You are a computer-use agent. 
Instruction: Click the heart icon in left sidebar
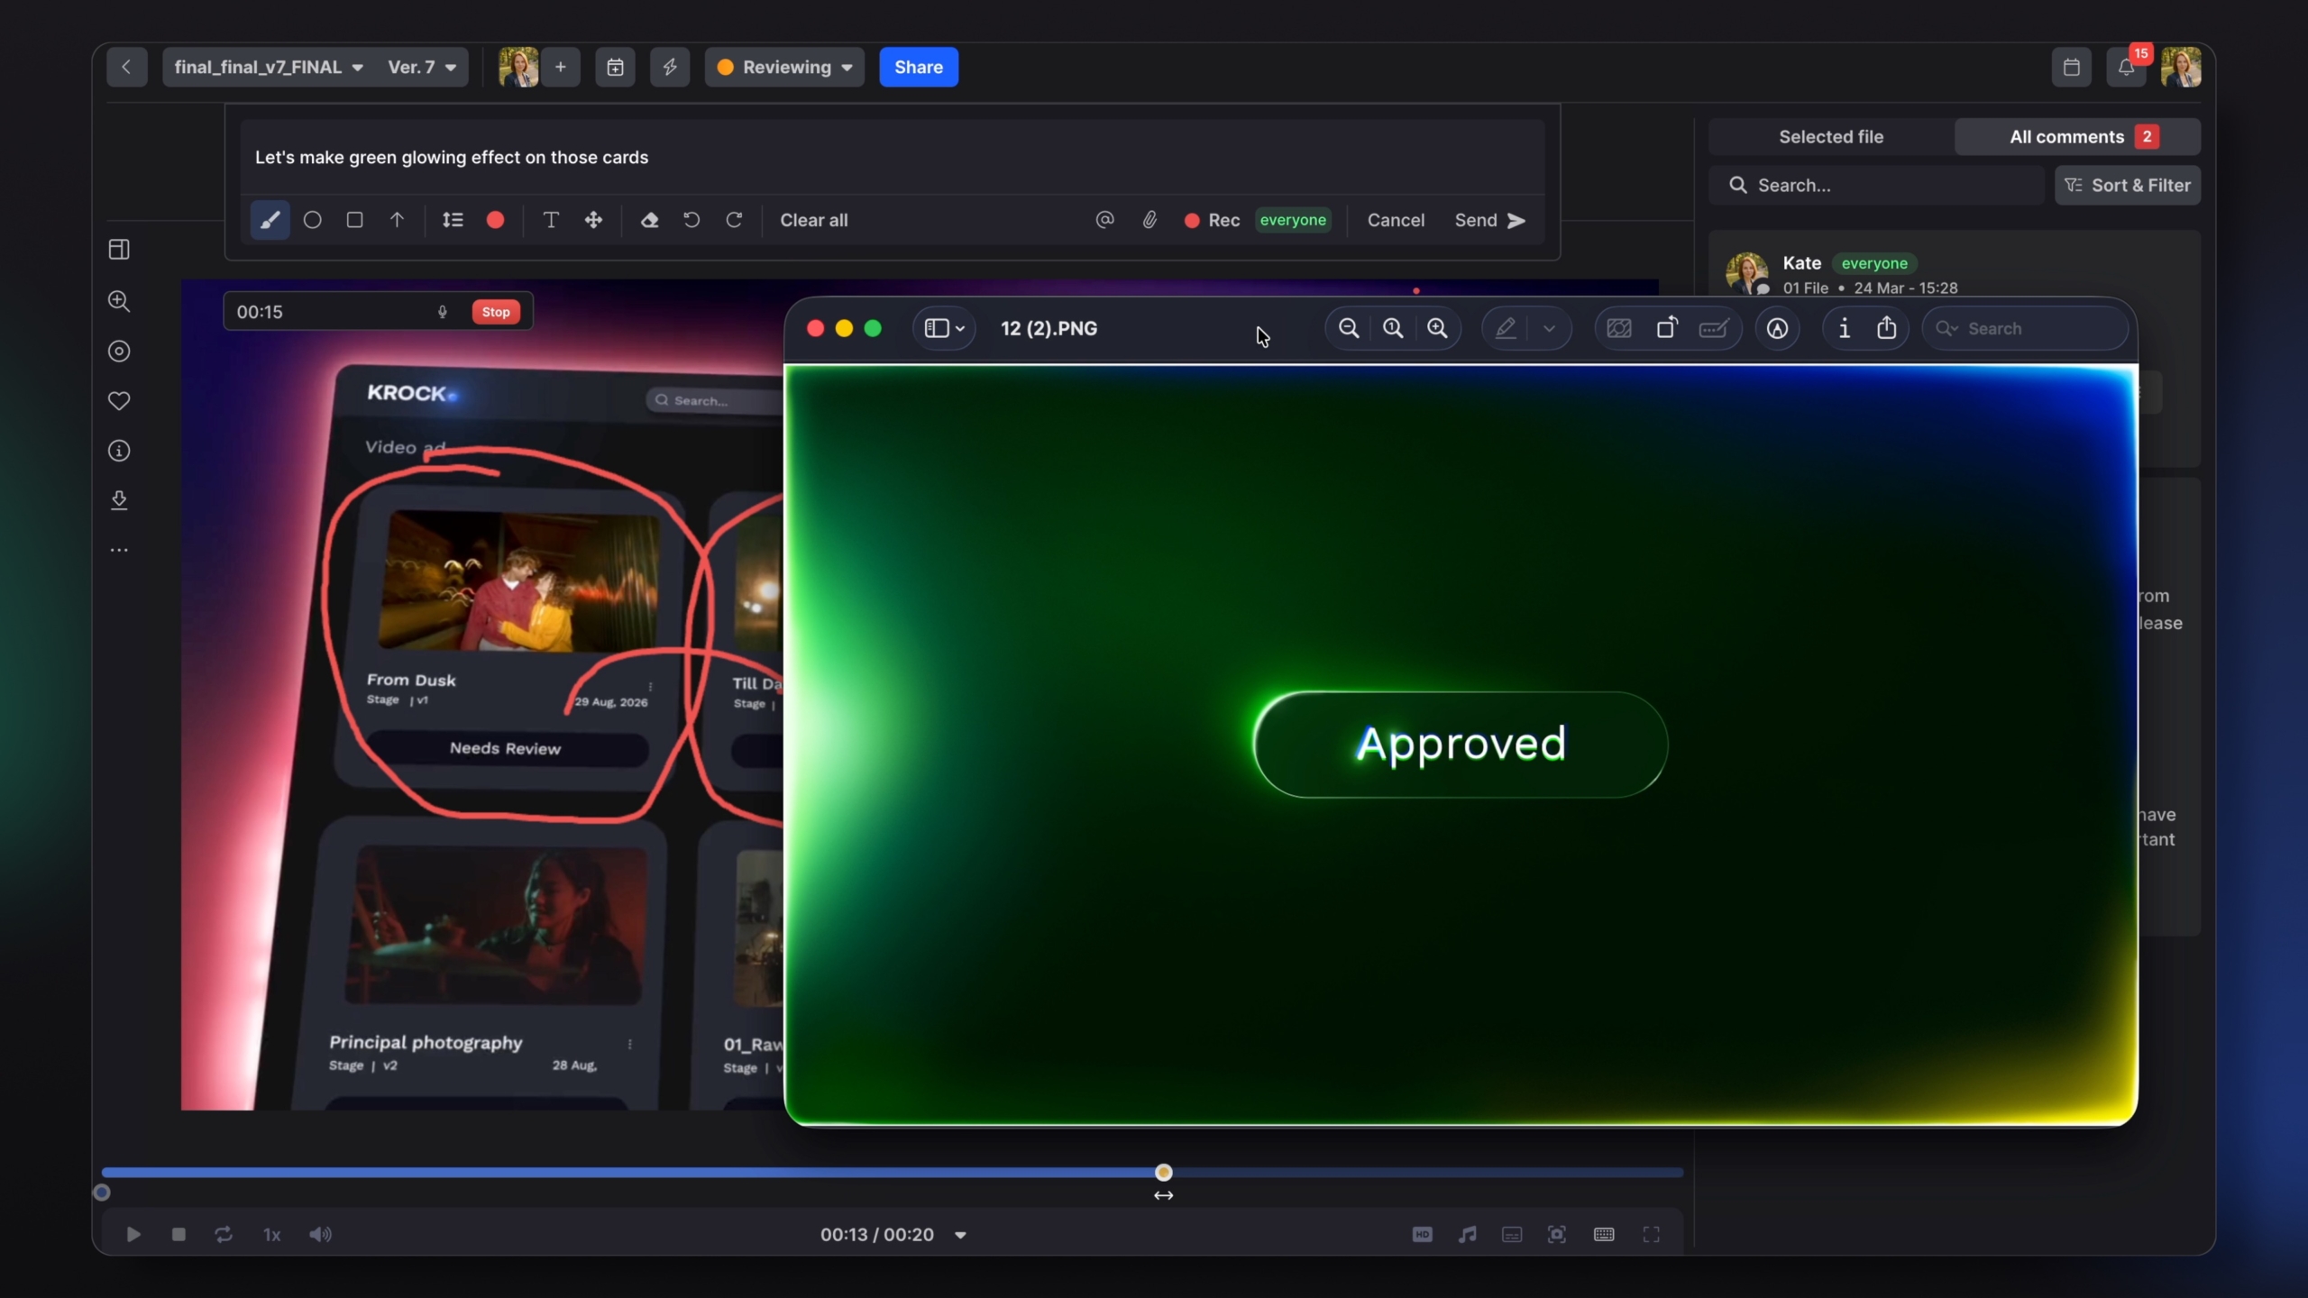click(x=119, y=400)
